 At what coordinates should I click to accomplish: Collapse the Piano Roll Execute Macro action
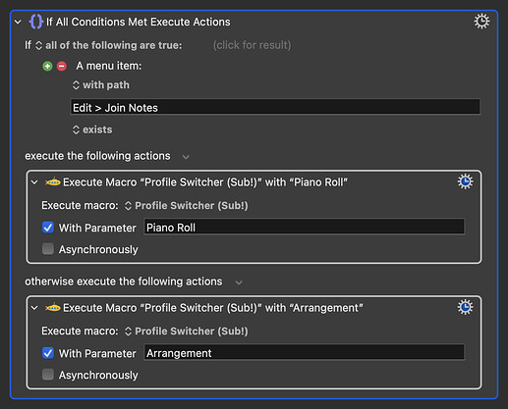[x=34, y=182]
